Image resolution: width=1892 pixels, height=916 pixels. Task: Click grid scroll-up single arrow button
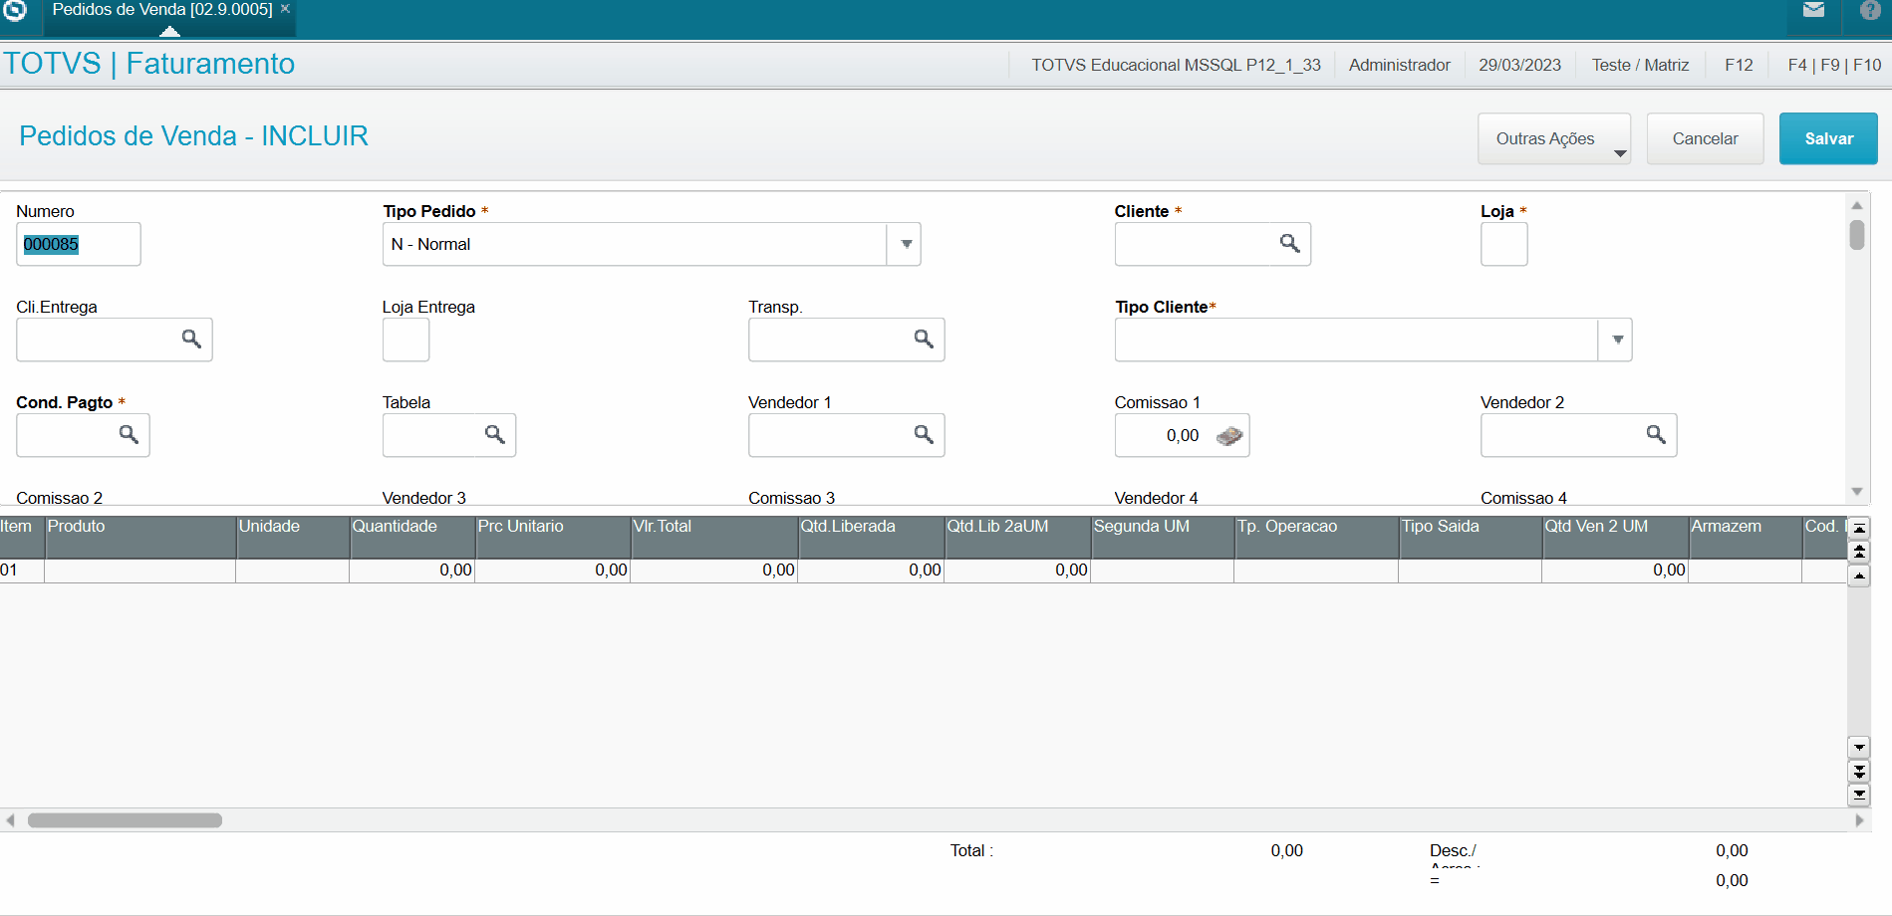coord(1858,575)
